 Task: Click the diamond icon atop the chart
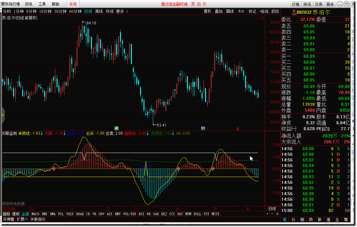[258, 18]
